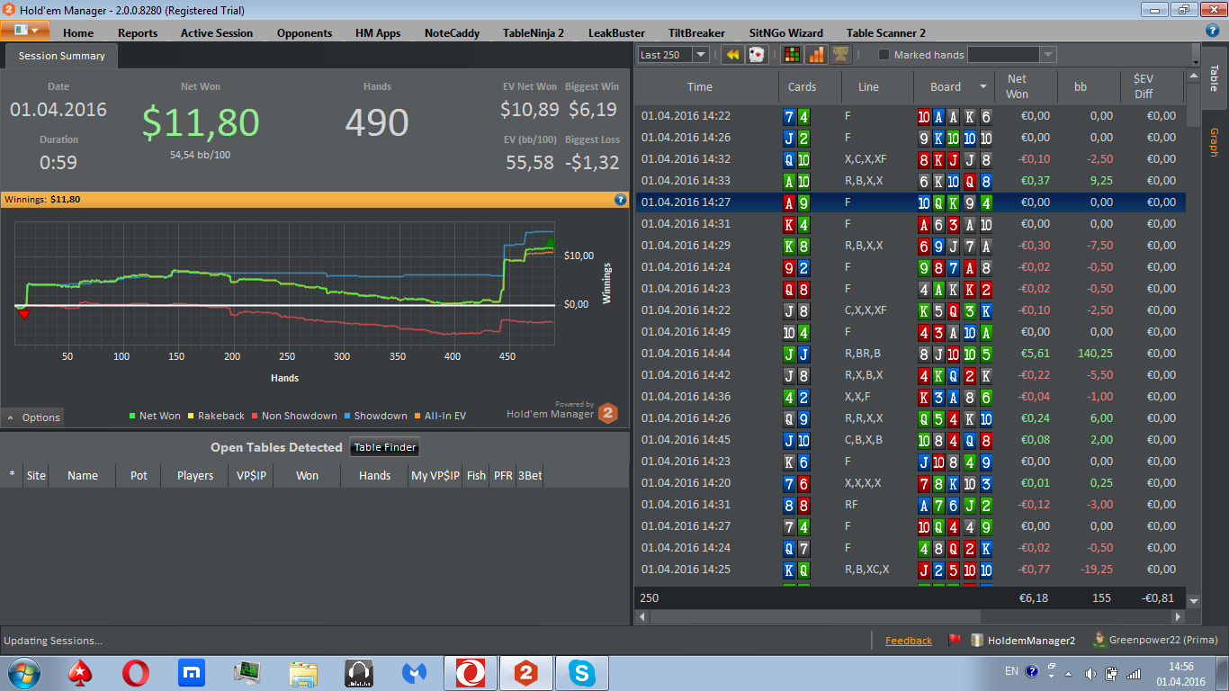Click the network signal tray icon

pos(1134,672)
